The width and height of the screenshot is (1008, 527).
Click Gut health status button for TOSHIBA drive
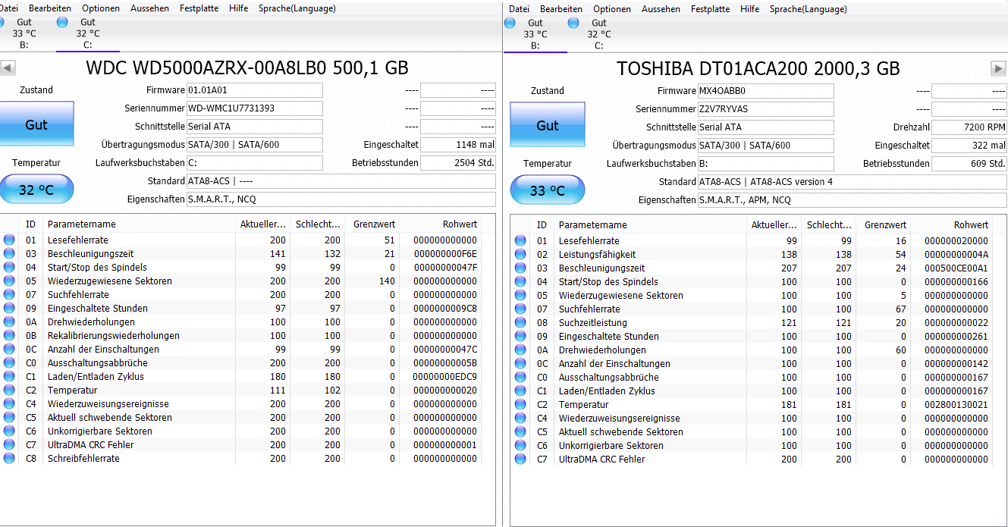[x=548, y=125]
